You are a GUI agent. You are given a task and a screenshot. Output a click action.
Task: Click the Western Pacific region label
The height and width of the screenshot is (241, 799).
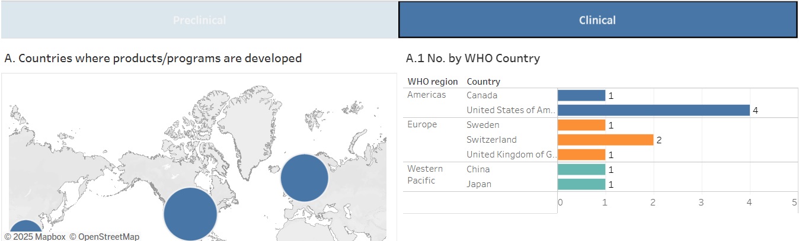(424, 175)
